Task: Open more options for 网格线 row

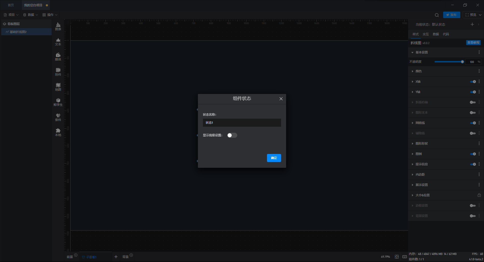Action: click(479, 123)
